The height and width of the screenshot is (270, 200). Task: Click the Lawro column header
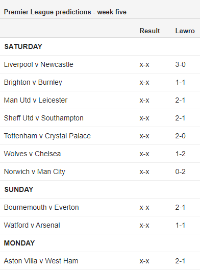(185, 31)
